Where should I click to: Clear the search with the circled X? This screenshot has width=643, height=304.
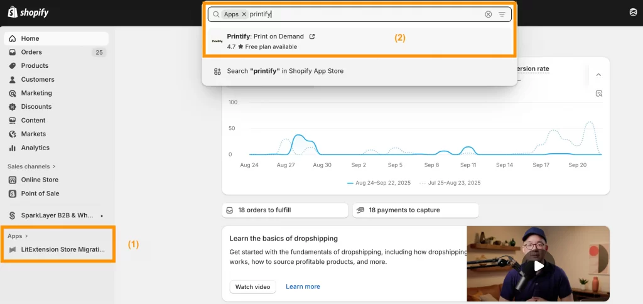(488, 14)
